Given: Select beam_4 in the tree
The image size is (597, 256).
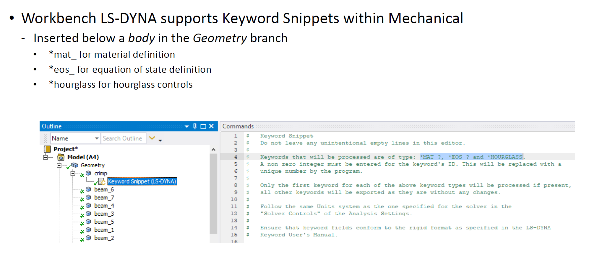Looking at the screenshot, I should coord(104,206).
